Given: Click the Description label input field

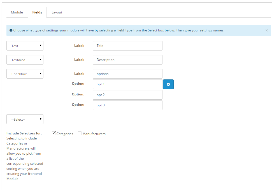Looking at the screenshot, I should click(127, 59).
